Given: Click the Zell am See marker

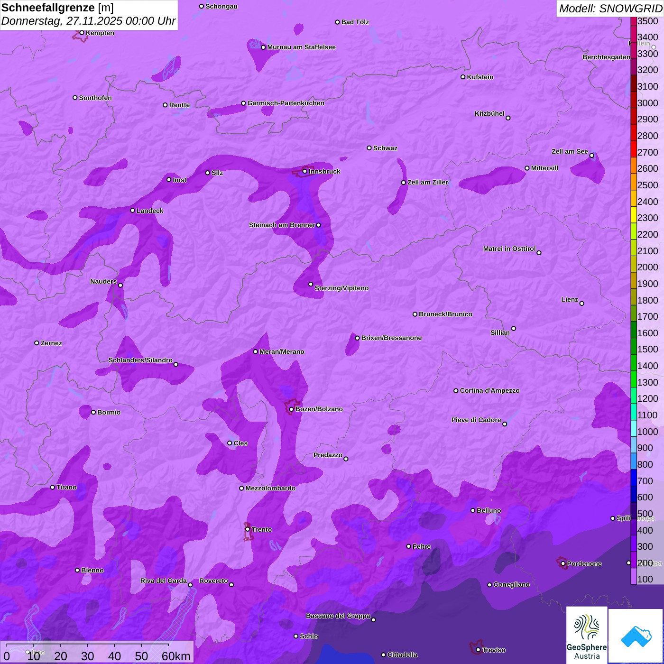Looking at the screenshot, I should [x=591, y=156].
